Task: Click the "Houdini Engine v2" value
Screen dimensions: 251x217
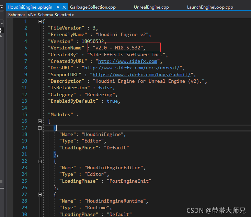Action: [122, 35]
